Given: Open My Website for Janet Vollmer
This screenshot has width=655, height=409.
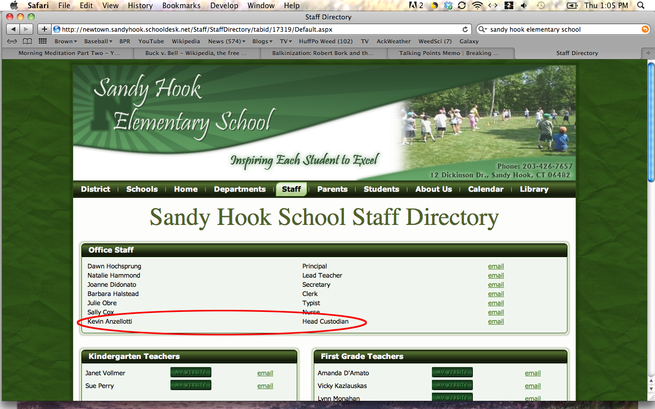Looking at the screenshot, I should tap(191, 373).
